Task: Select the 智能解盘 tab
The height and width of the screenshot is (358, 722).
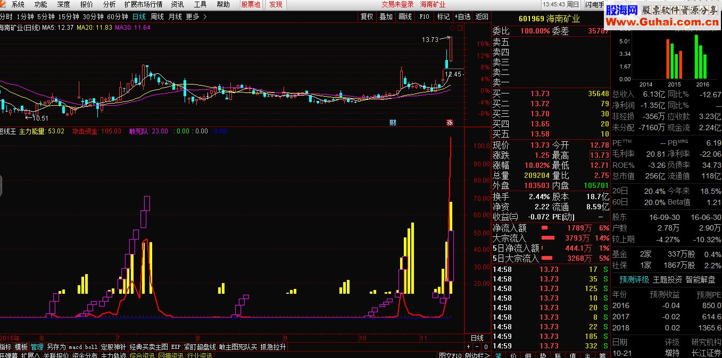Action: (x=700, y=279)
